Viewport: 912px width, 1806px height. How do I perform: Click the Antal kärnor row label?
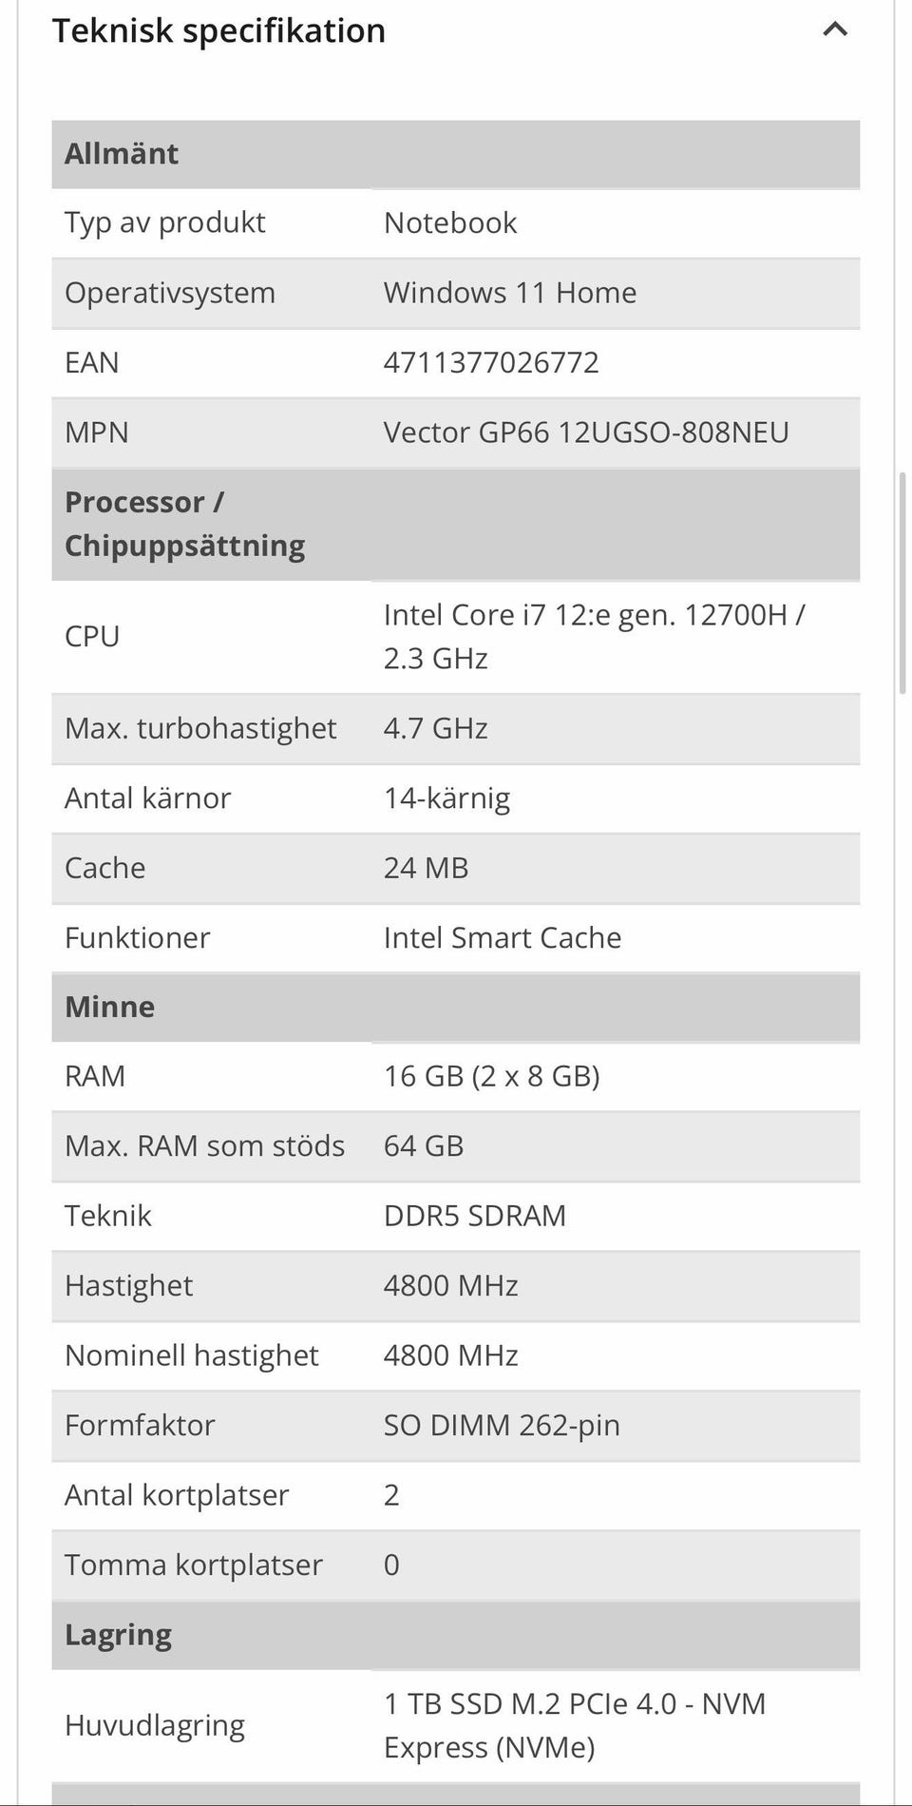point(147,798)
